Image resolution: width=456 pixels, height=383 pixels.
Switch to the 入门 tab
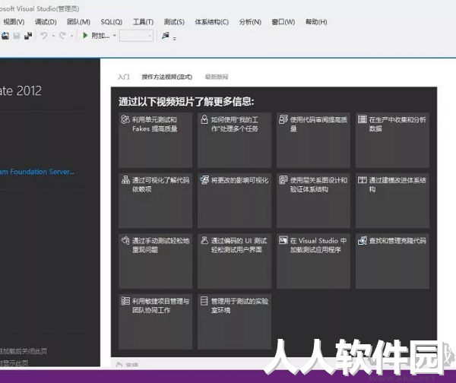pos(123,77)
